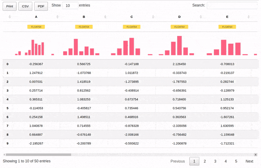Viewport: 261px width, 168px height.
Task: Click the histogram for column A
Action: pyautogui.click(x=35, y=47)
